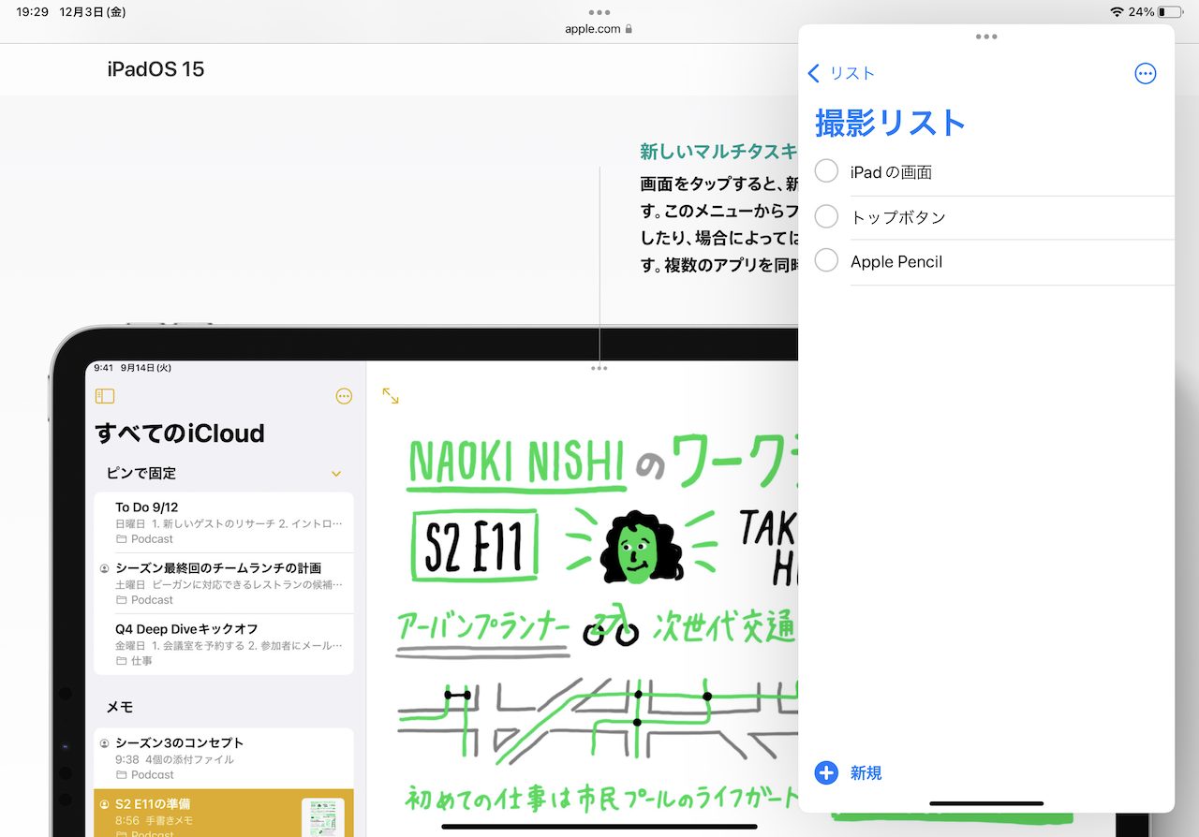
Task: Tap the expand arrows icon in note
Action: [391, 397]
